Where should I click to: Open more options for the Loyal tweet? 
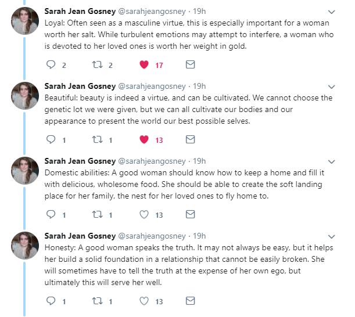pyautogui.click(x=332, y=12)
